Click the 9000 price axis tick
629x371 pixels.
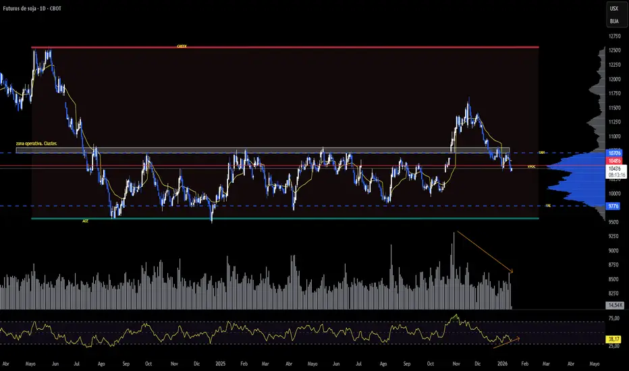[614, 251]
